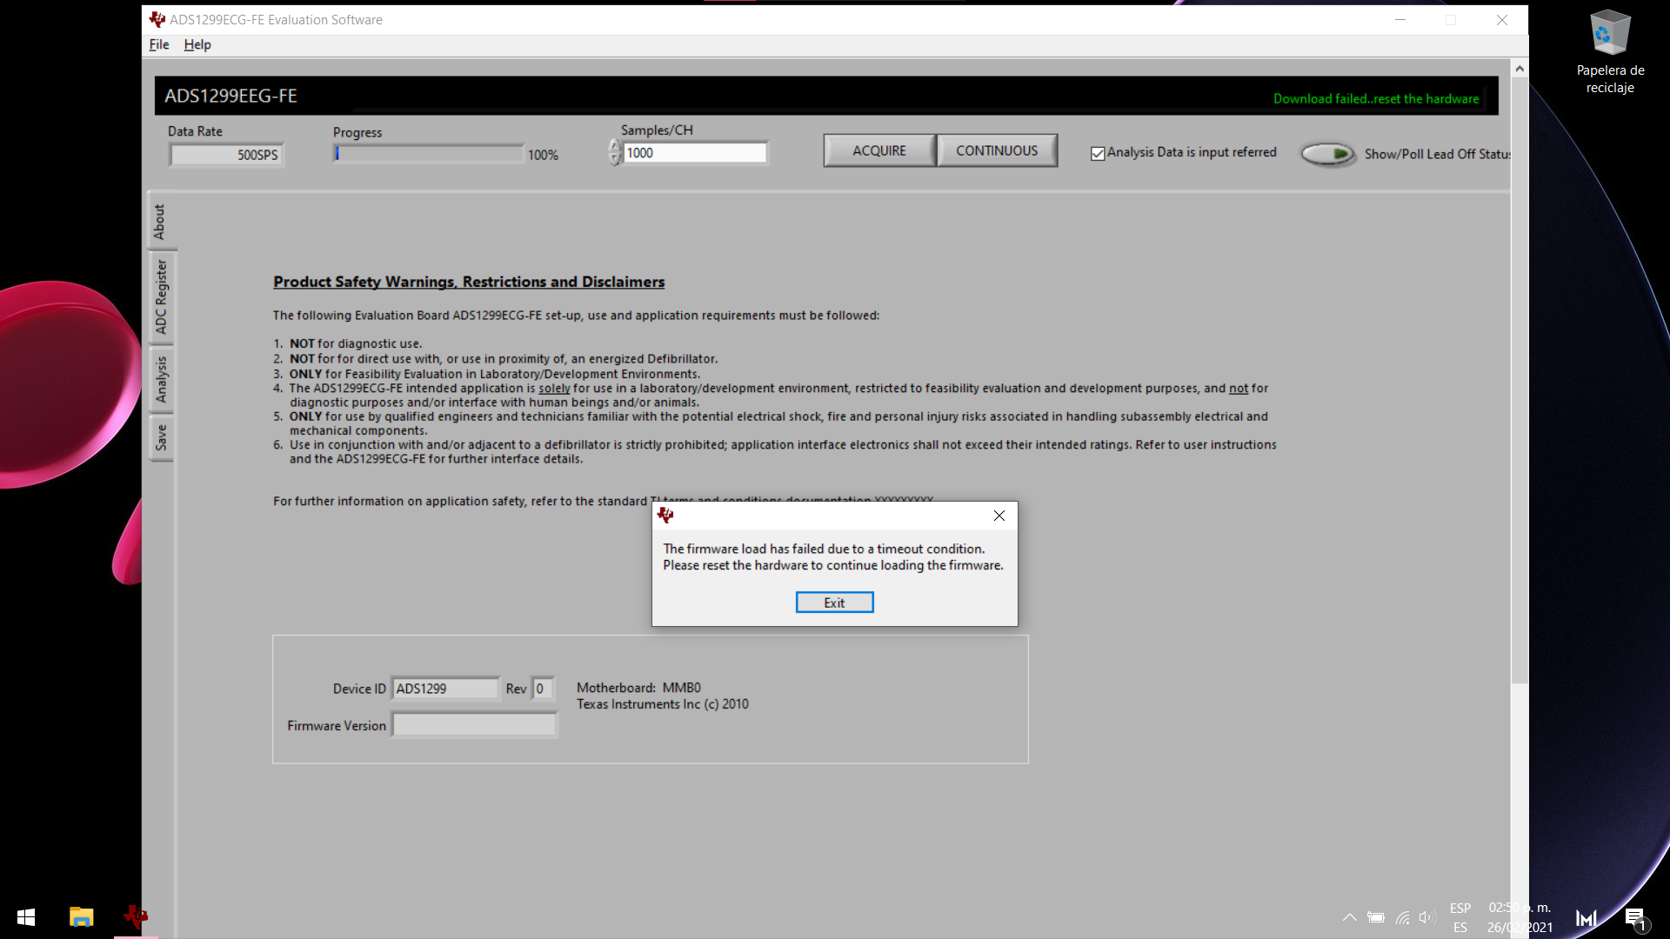Open the notification center icon

coord(1635,917)
